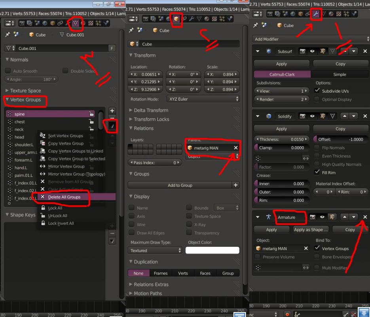
Task: Move Armature modifier down in stack
Action: click(353, 217)
